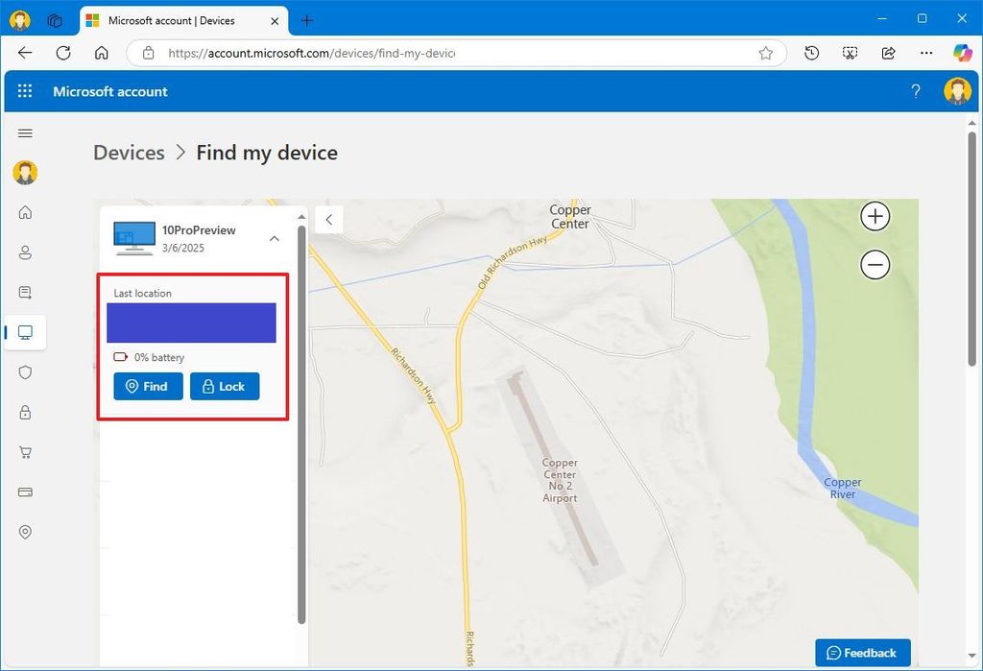Open the Payment options card icon

tap(25, 491)
